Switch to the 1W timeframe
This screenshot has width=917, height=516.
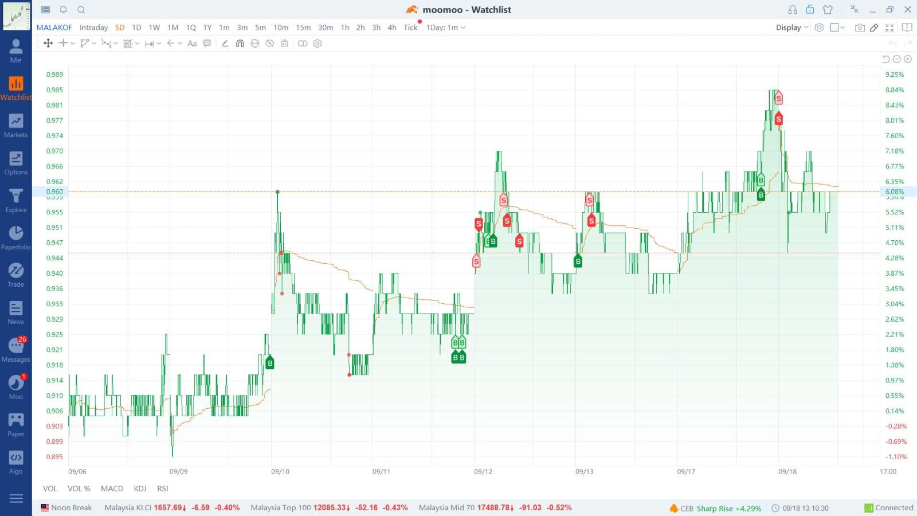click(154, 28)
